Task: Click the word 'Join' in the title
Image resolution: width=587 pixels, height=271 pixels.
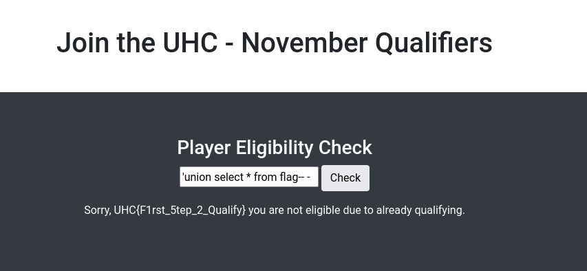Action: pyautogui.click(x=83, y=43)
